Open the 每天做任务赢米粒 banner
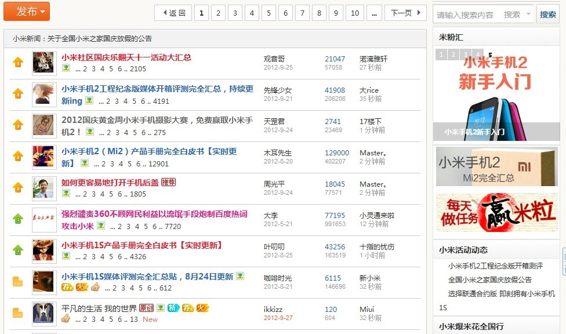566x334 pixels. coord(496,212)
